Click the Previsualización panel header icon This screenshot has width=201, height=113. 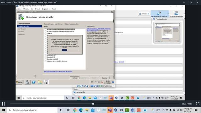[x=154, y=19]
